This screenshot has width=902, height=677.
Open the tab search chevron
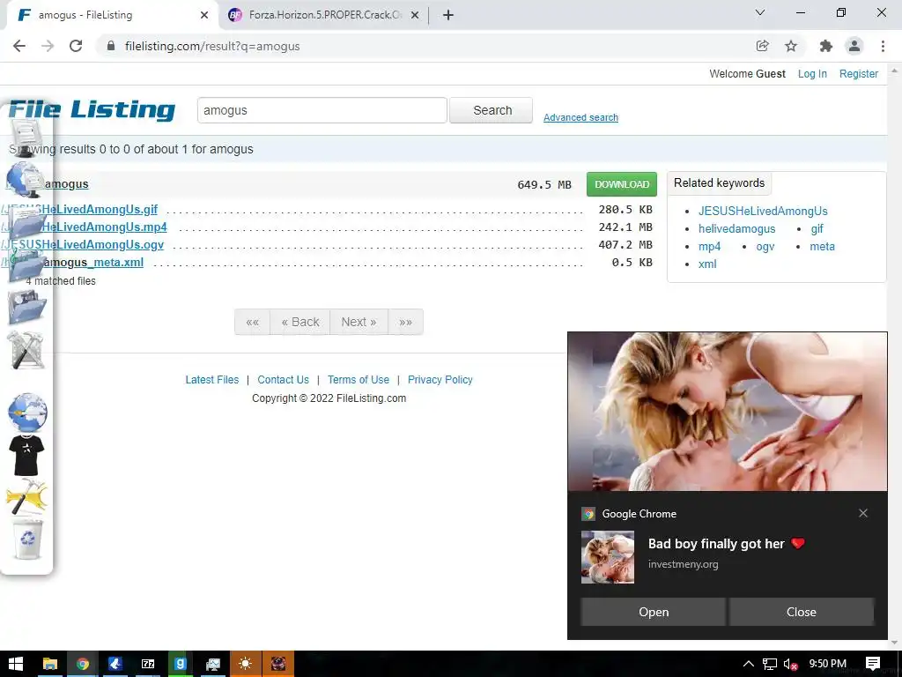pos(760,12)
